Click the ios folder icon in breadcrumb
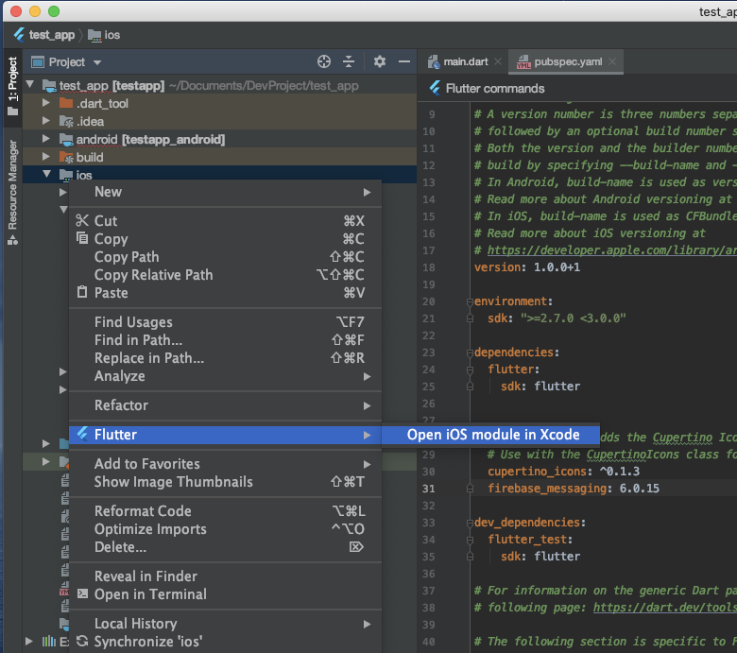This screenshot has width=737, height=653. [x=94, y=35]
